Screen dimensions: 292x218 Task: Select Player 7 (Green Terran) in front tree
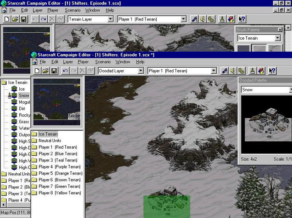coord(59,186)
